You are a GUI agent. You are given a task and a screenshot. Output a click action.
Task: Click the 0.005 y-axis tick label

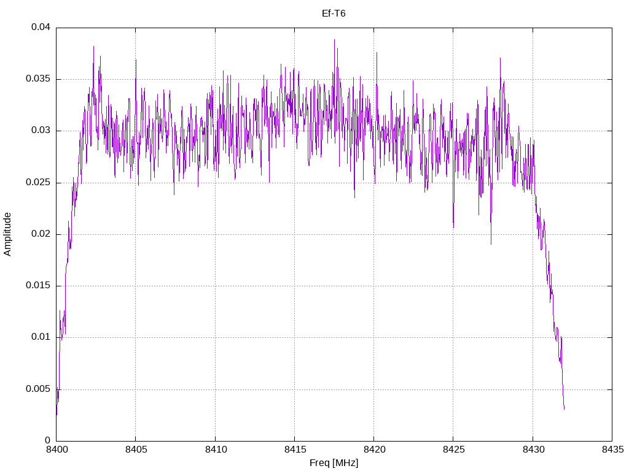[38, 389]
